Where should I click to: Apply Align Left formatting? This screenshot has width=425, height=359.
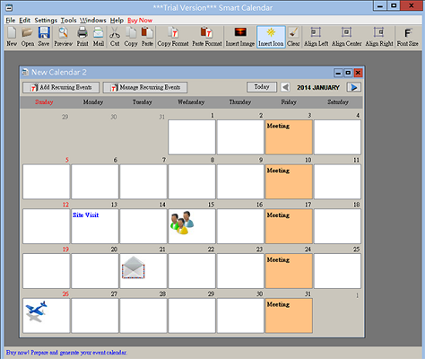point(316,37)
